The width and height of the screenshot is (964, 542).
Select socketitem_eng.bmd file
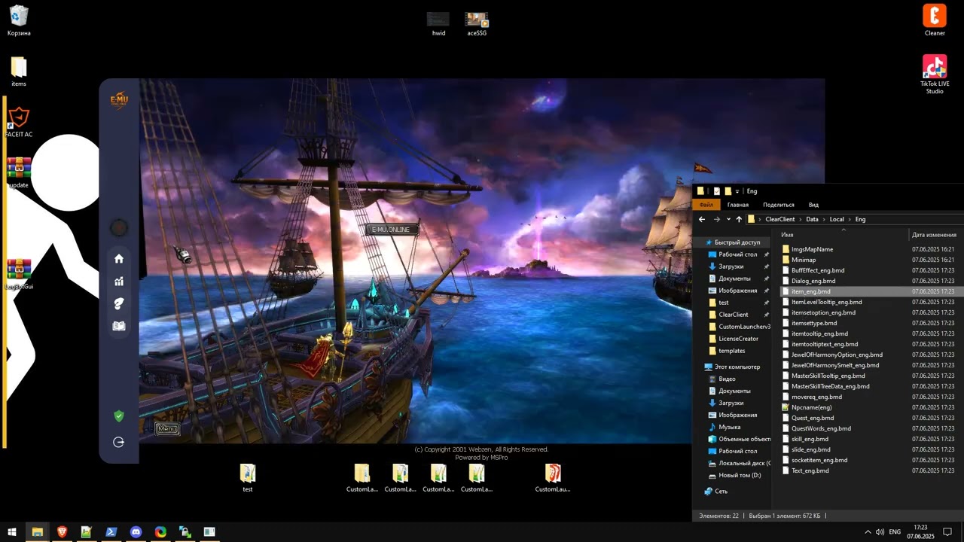(819, 460)
